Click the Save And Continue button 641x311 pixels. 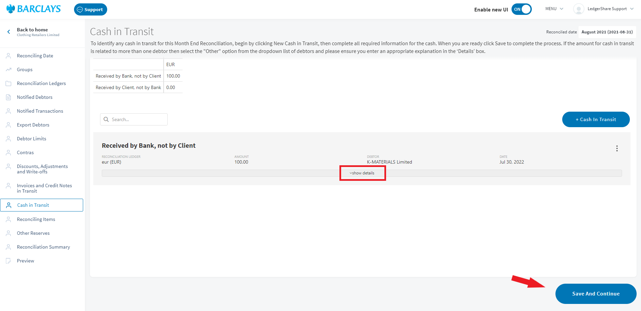pyautogui.click(x=596, y=294)
